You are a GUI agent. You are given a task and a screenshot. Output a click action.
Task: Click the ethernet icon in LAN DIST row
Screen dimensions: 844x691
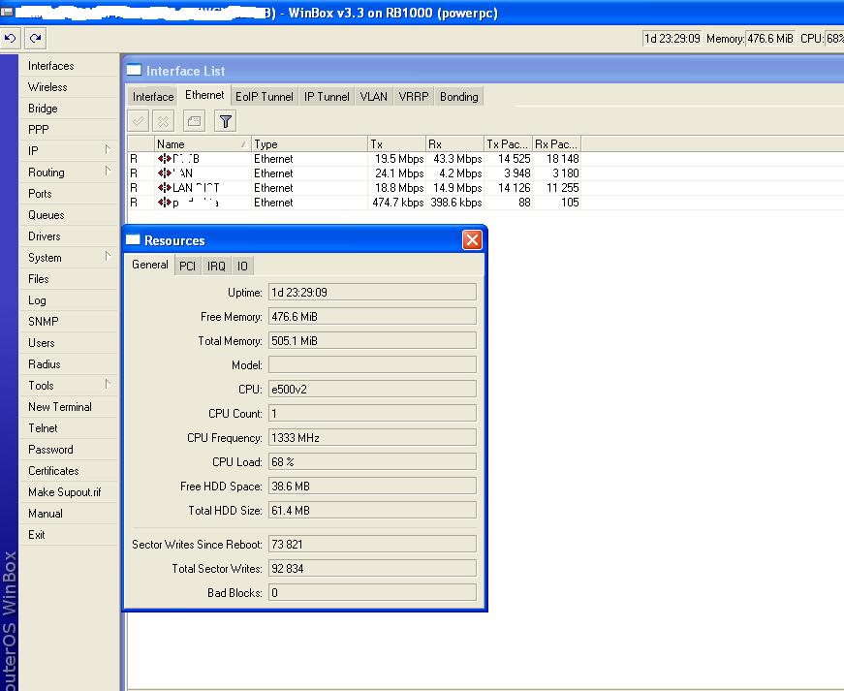tap(165, 188)
